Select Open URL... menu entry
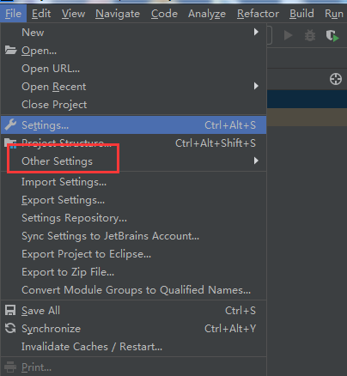This screenshot has width=347, height=376. point(133,69)
